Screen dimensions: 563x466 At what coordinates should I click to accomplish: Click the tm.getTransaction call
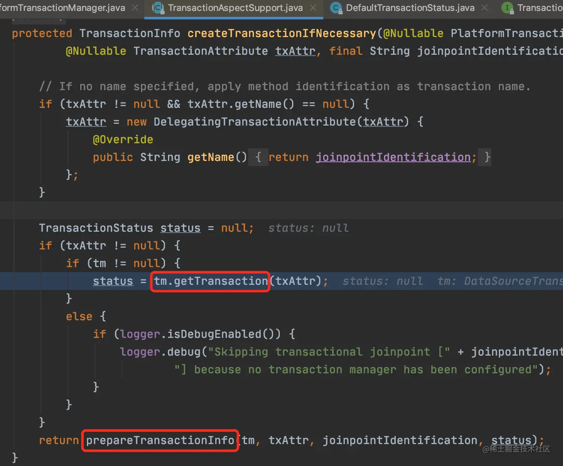point(211,281)
